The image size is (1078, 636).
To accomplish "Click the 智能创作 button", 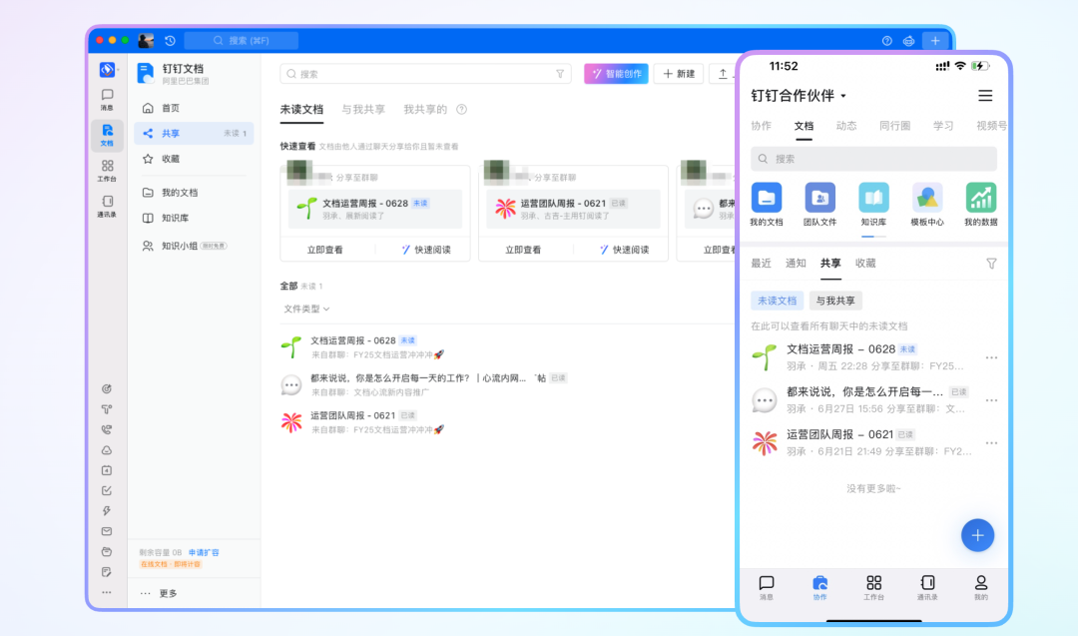I will [616, 74].
